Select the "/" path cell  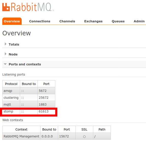click(x=102, y=136)
